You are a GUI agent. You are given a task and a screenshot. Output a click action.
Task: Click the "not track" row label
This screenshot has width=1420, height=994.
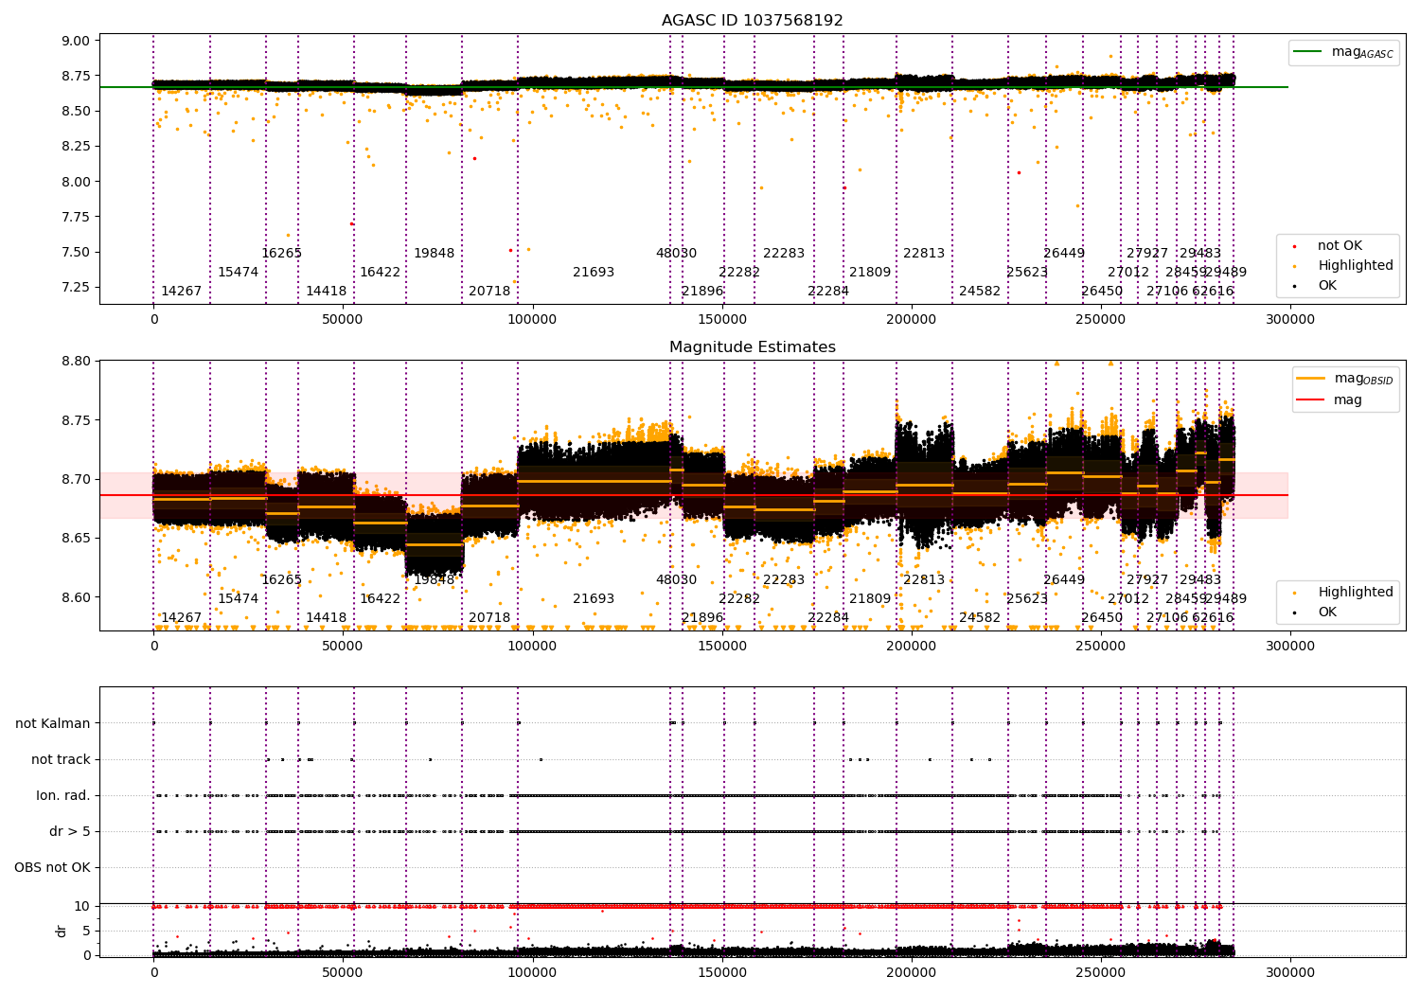(61, 760)
